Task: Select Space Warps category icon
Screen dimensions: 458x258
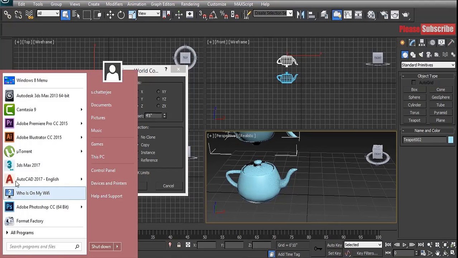Action: [x=445, y=54]
